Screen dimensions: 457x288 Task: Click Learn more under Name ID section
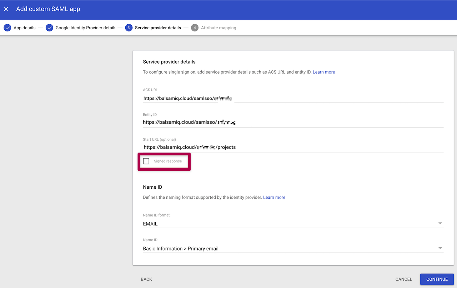(x=274, y=197)
